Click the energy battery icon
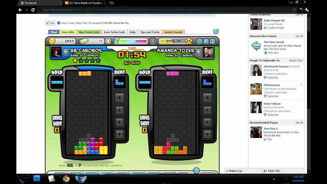The width and height of the screenshot is (327, 184). [x=116, y=41]
